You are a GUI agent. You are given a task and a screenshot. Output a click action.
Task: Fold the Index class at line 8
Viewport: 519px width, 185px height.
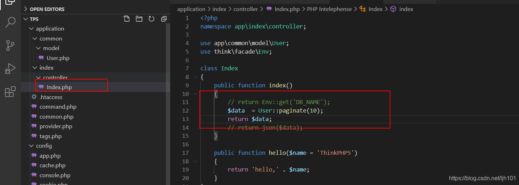coord(195,77)
